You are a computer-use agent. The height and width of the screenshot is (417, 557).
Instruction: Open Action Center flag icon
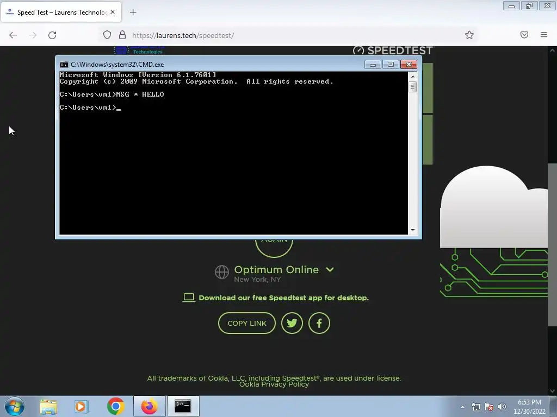pyautogui.click(x=489, y=407)
